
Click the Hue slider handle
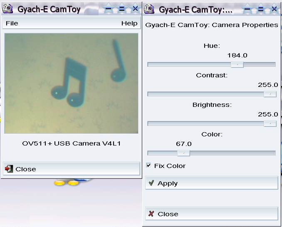click(237, 64)
